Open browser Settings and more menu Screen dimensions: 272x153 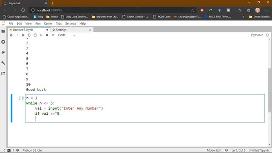tap(267, 10)
